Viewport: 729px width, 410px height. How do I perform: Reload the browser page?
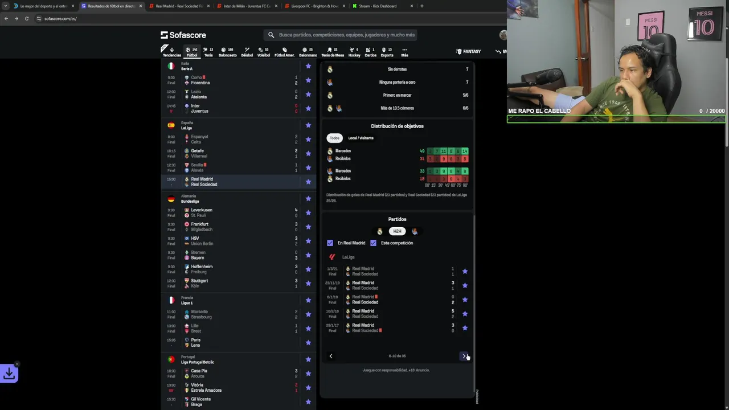coord(26,18)
